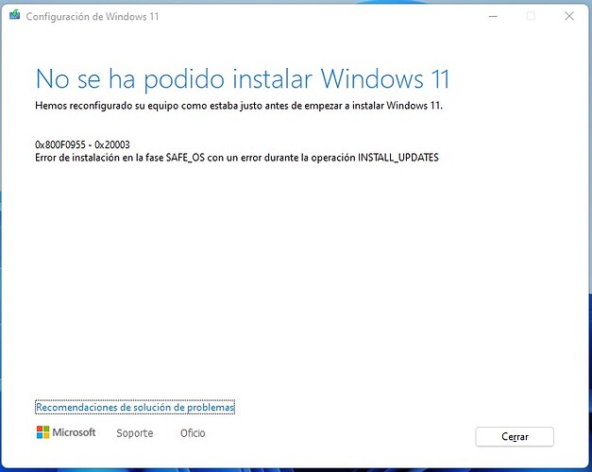Click the Configuración de Windows 11 window title
Image resolution: width=592 pixels, height=472 pixels.
[93, 16]
